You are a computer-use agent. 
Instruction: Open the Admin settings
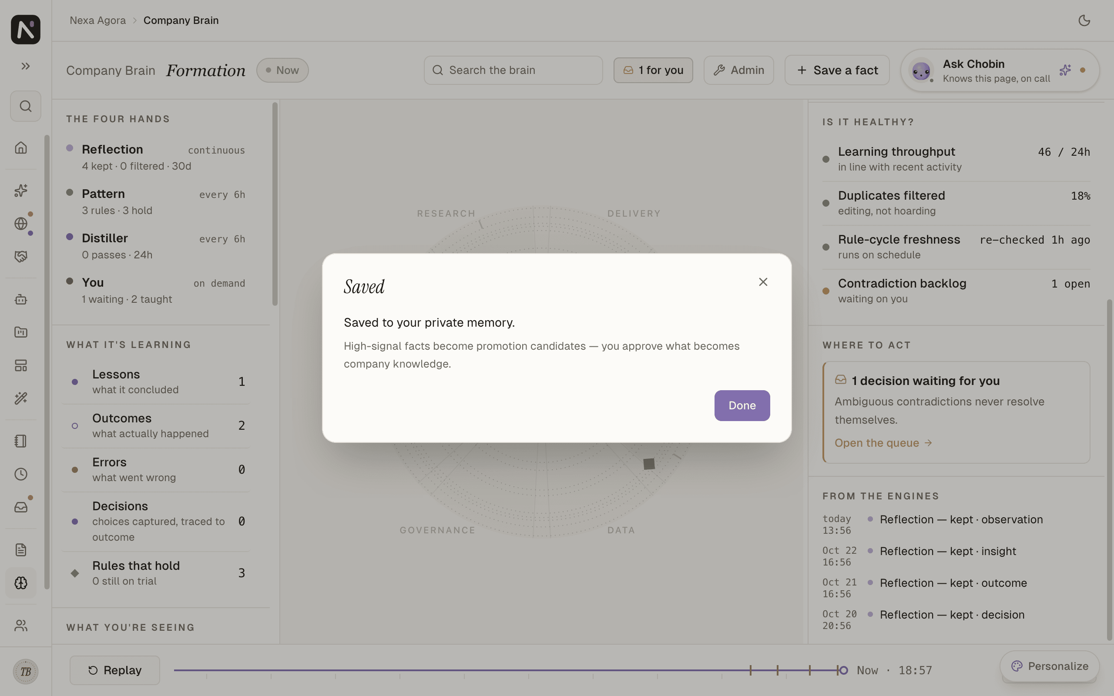[738, 70]
